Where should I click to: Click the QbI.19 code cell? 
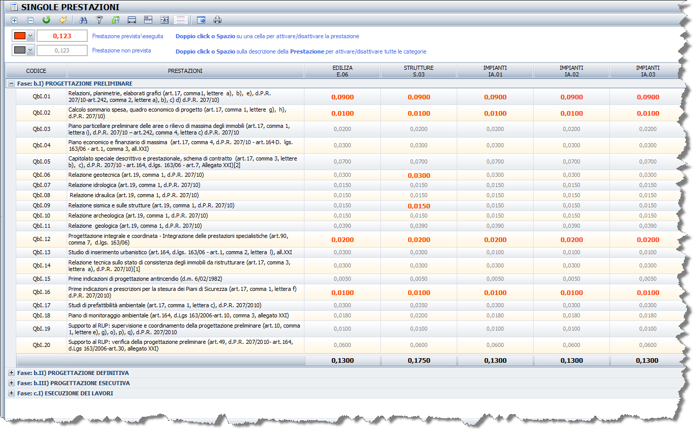[x=42, y=329]
